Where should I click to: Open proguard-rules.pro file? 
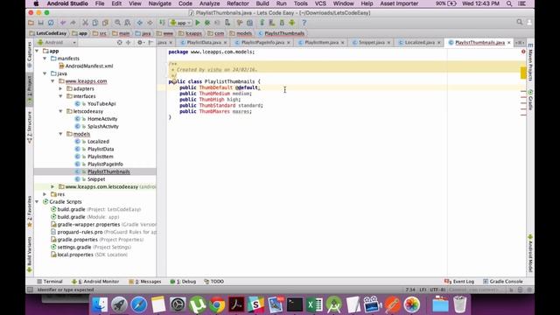pyautogui.click(x=80, y=232)
